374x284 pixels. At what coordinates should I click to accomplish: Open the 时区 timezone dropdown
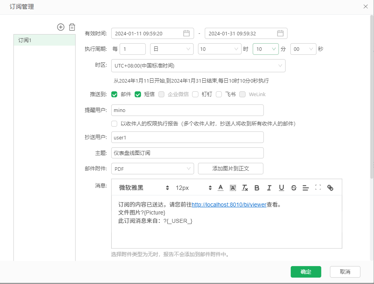tap(197, 66)
